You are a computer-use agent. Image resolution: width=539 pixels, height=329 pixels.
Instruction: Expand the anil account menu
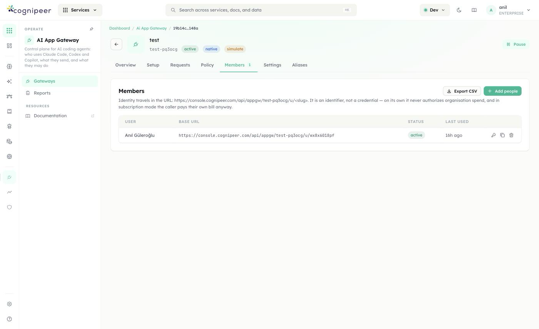tap(508, 10)
